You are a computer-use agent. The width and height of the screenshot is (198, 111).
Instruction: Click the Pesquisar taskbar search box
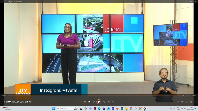coord(64,108)
